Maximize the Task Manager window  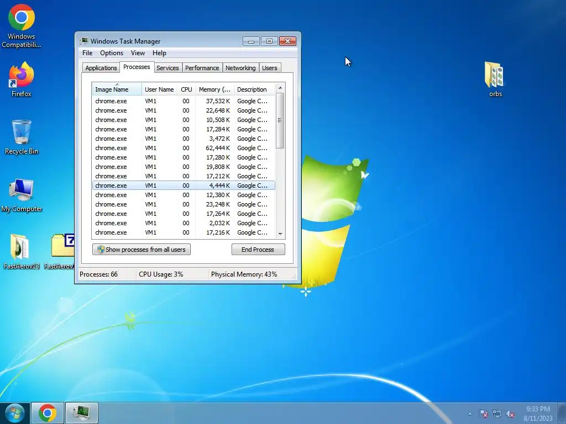coord(269,41)
